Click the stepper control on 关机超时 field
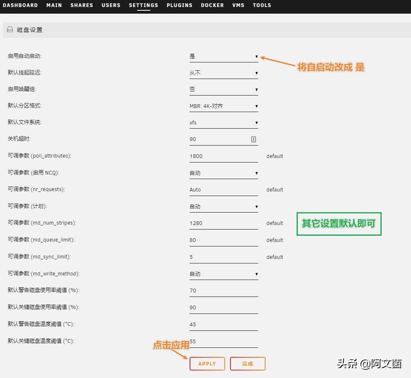411x378 pixels. (253, 139)
